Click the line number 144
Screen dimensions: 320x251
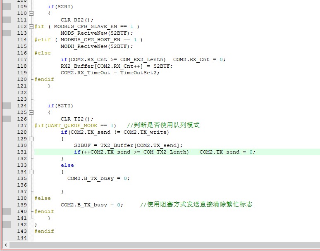22,238
